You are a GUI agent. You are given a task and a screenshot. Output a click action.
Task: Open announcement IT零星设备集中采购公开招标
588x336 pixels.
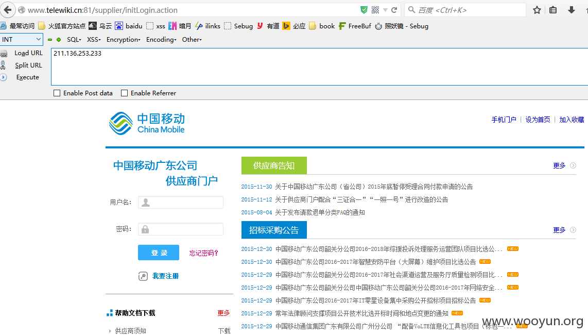(375, 300)
